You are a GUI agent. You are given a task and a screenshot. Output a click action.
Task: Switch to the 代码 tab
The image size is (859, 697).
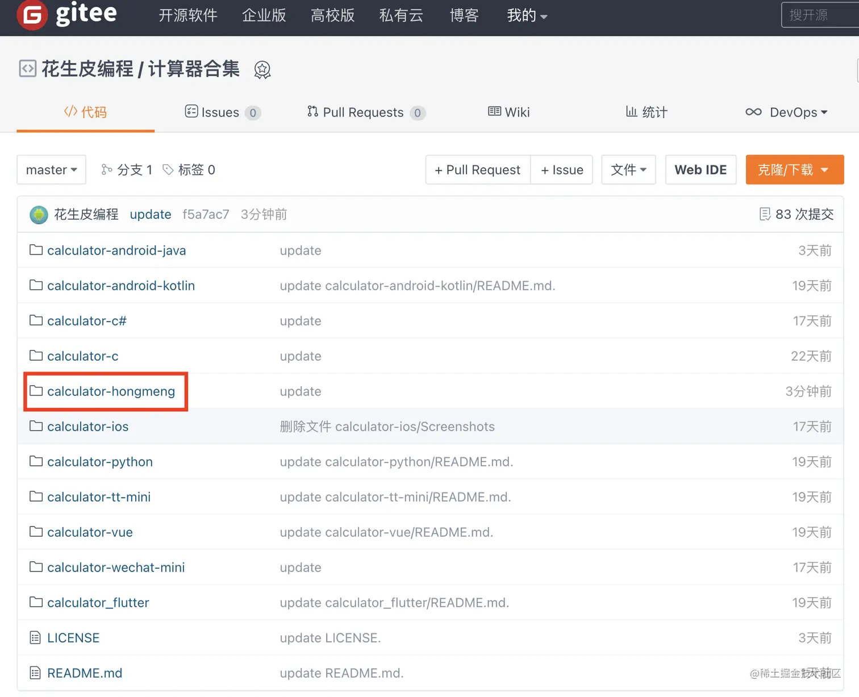(x=86, y=112)
